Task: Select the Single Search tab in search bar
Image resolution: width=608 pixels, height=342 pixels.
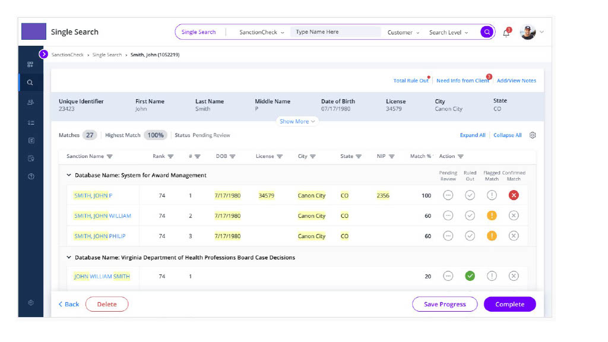Action: [x=198, y=32]
